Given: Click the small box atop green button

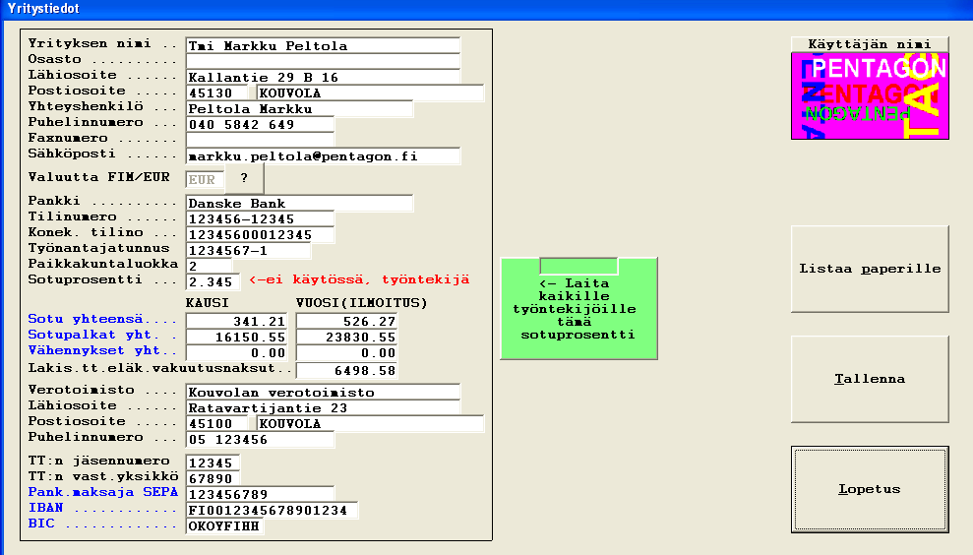Looking at the screenshot, I should [x=578, y=266].
